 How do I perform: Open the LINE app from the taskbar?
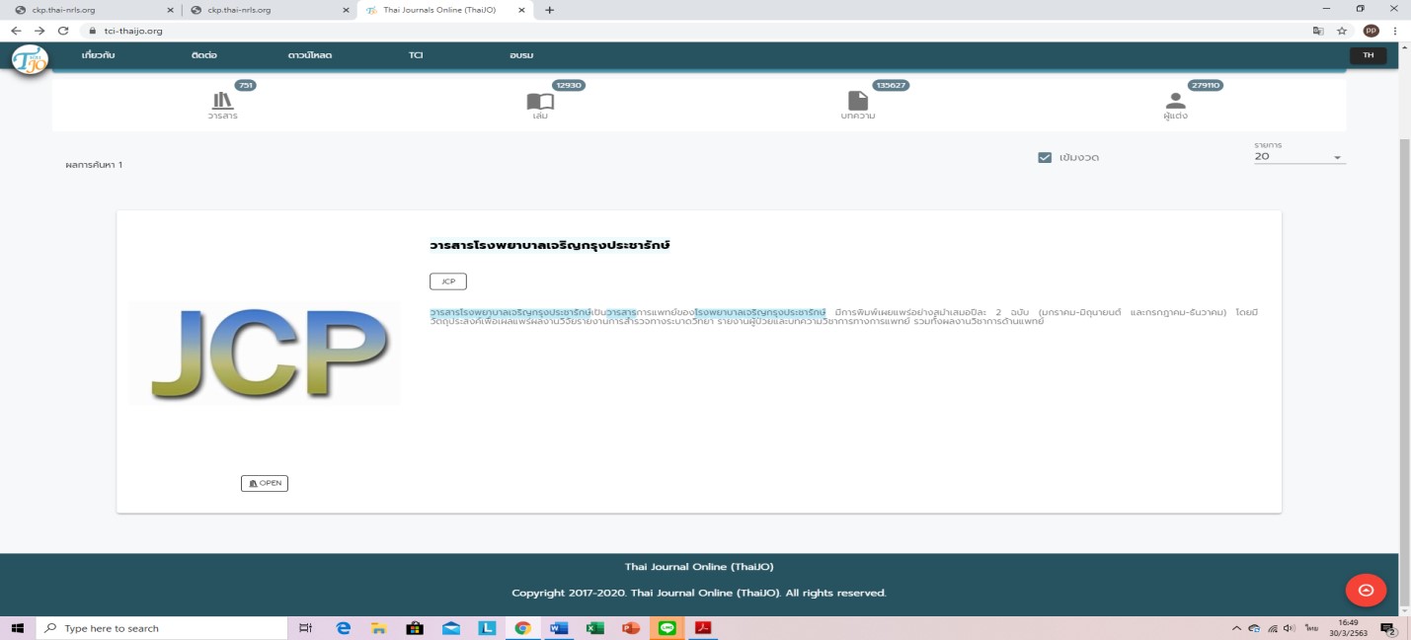pyautogui.click(x=667, y=628)
